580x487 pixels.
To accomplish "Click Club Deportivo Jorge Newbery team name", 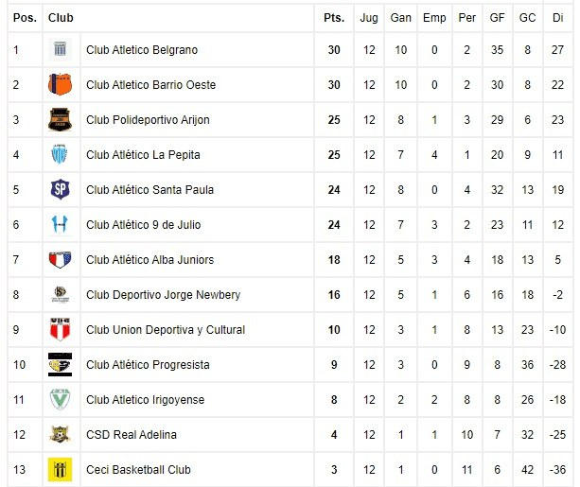I will pyautogui.click(x=163, y=295).
